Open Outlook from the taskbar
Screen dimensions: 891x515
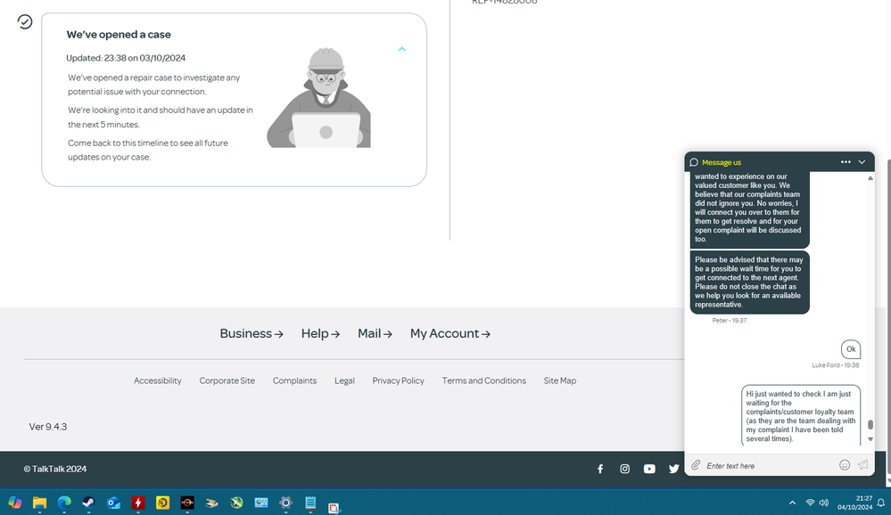tap(113, 503)
